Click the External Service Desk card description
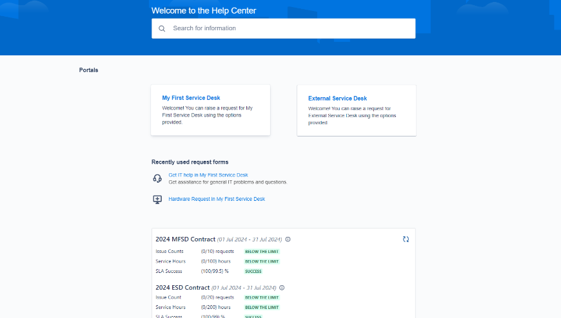 pyautogui.click(x=352, y=115)
